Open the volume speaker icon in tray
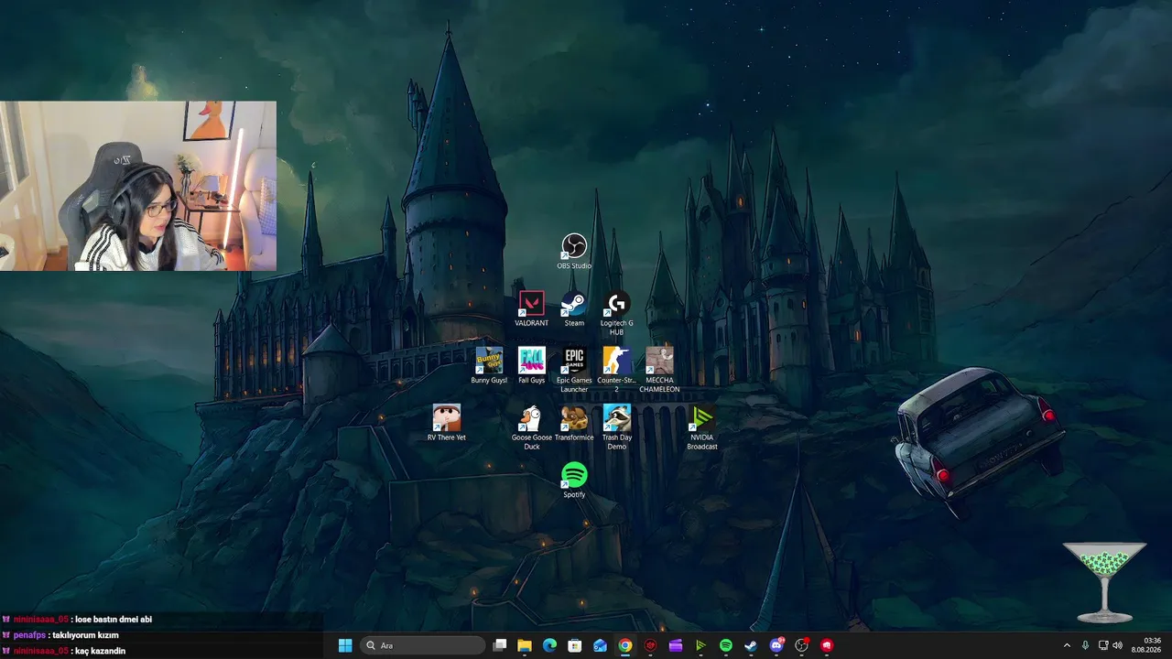1172x659 pixels. click(1117, 645)
